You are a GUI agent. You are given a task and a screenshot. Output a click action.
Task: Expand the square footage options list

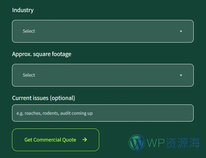click(x=103, y=75)
